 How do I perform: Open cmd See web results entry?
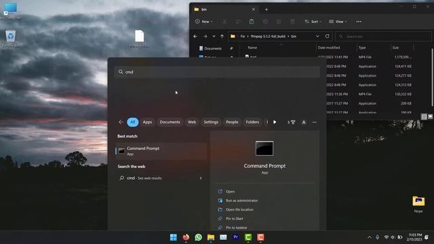(161, 178)
